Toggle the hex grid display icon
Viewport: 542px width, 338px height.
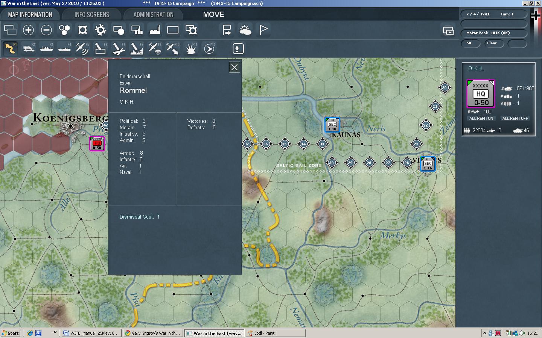pos(64,30)
